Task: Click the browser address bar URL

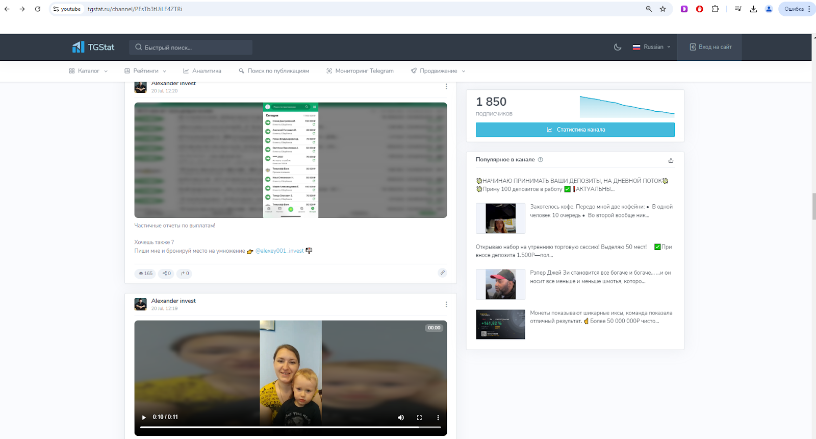Action: (x=135, y=9)
